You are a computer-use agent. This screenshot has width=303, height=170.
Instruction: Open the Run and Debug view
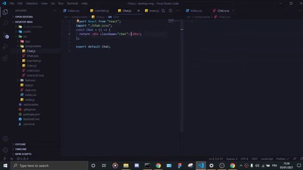click(x=5, y=46)
